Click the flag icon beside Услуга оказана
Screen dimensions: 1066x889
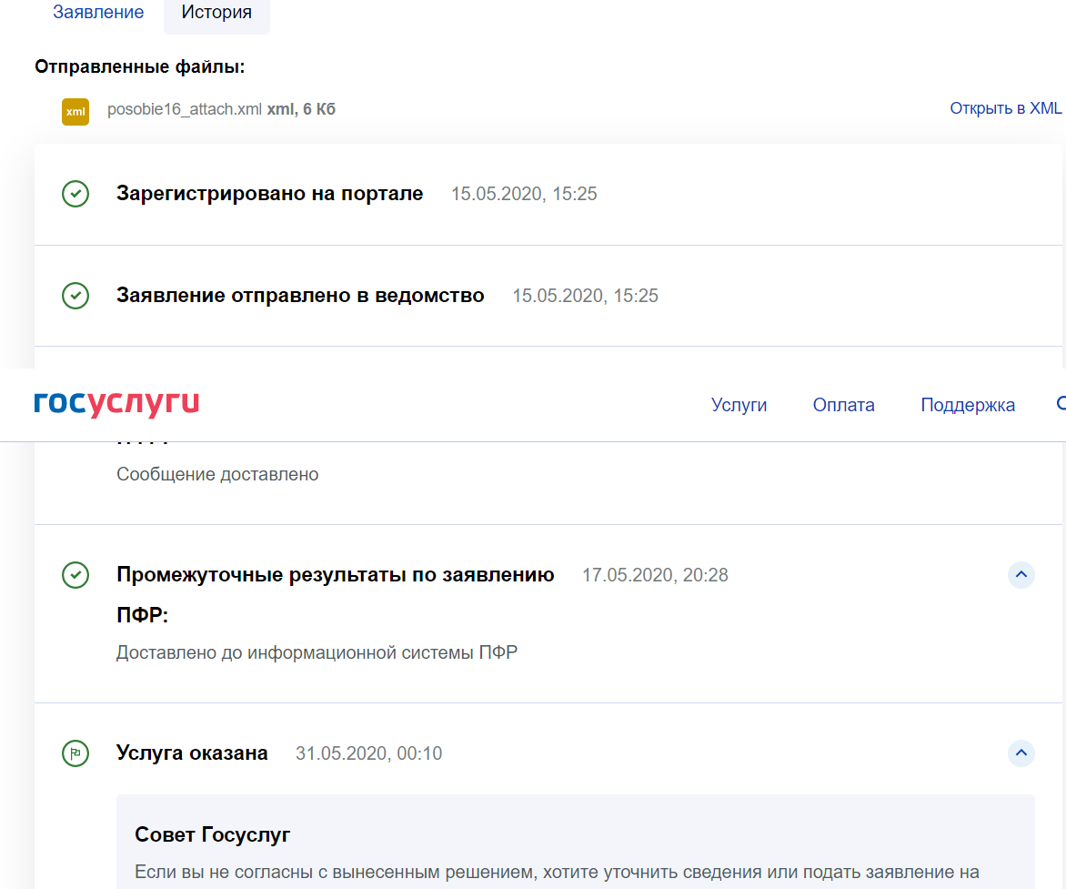click(76, 753)
